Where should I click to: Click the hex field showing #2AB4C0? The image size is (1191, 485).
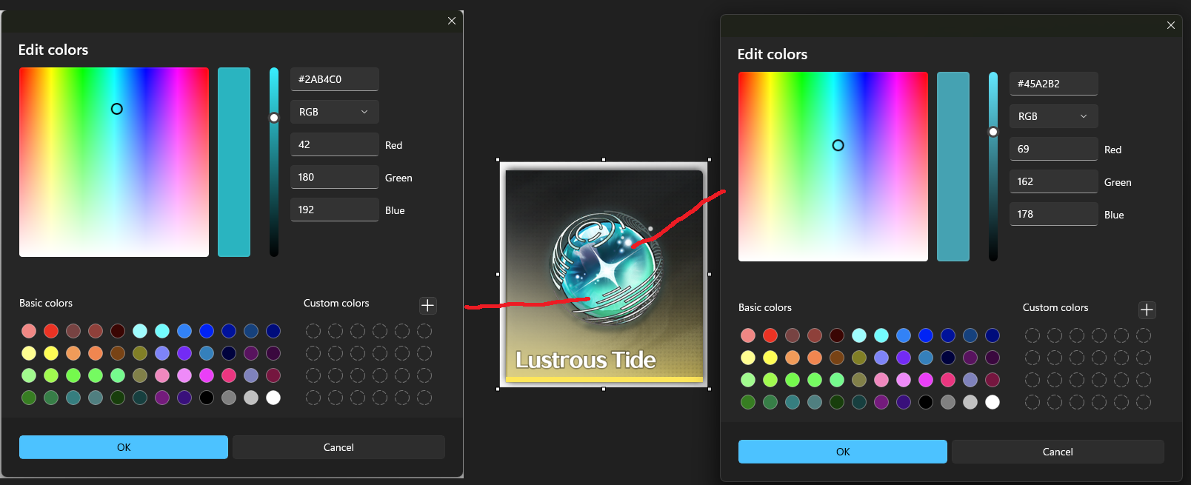tap(335, 79)
